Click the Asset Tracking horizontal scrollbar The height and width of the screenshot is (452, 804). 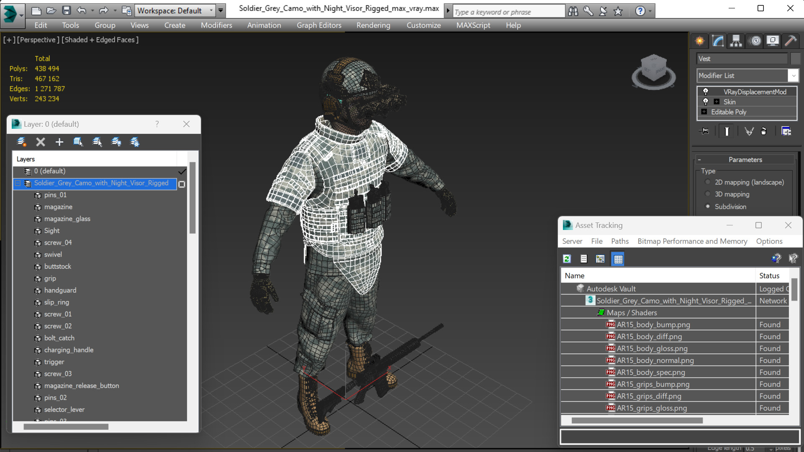point(637,421)
